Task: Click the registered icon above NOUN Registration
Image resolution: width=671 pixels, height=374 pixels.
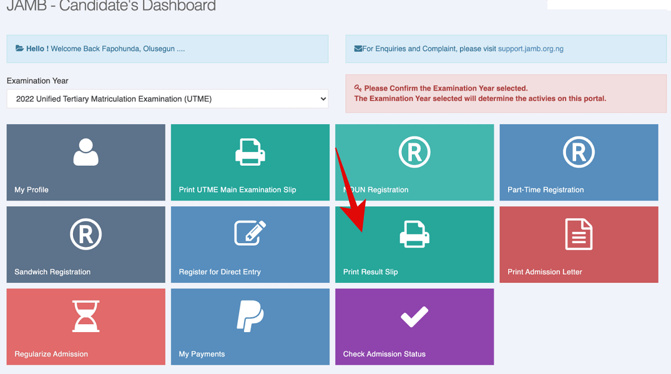Action: pos(414,152)
